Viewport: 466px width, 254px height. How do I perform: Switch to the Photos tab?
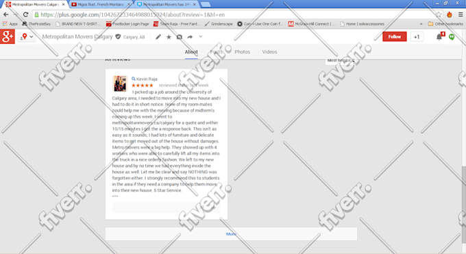pyautogui.click(x=242, y=52)
